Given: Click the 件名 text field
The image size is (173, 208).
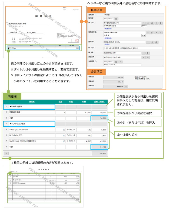Looking at the screenshot, I should point(133,48).
